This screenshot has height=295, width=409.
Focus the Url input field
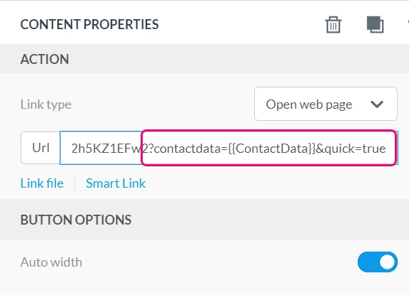[229, 148]
